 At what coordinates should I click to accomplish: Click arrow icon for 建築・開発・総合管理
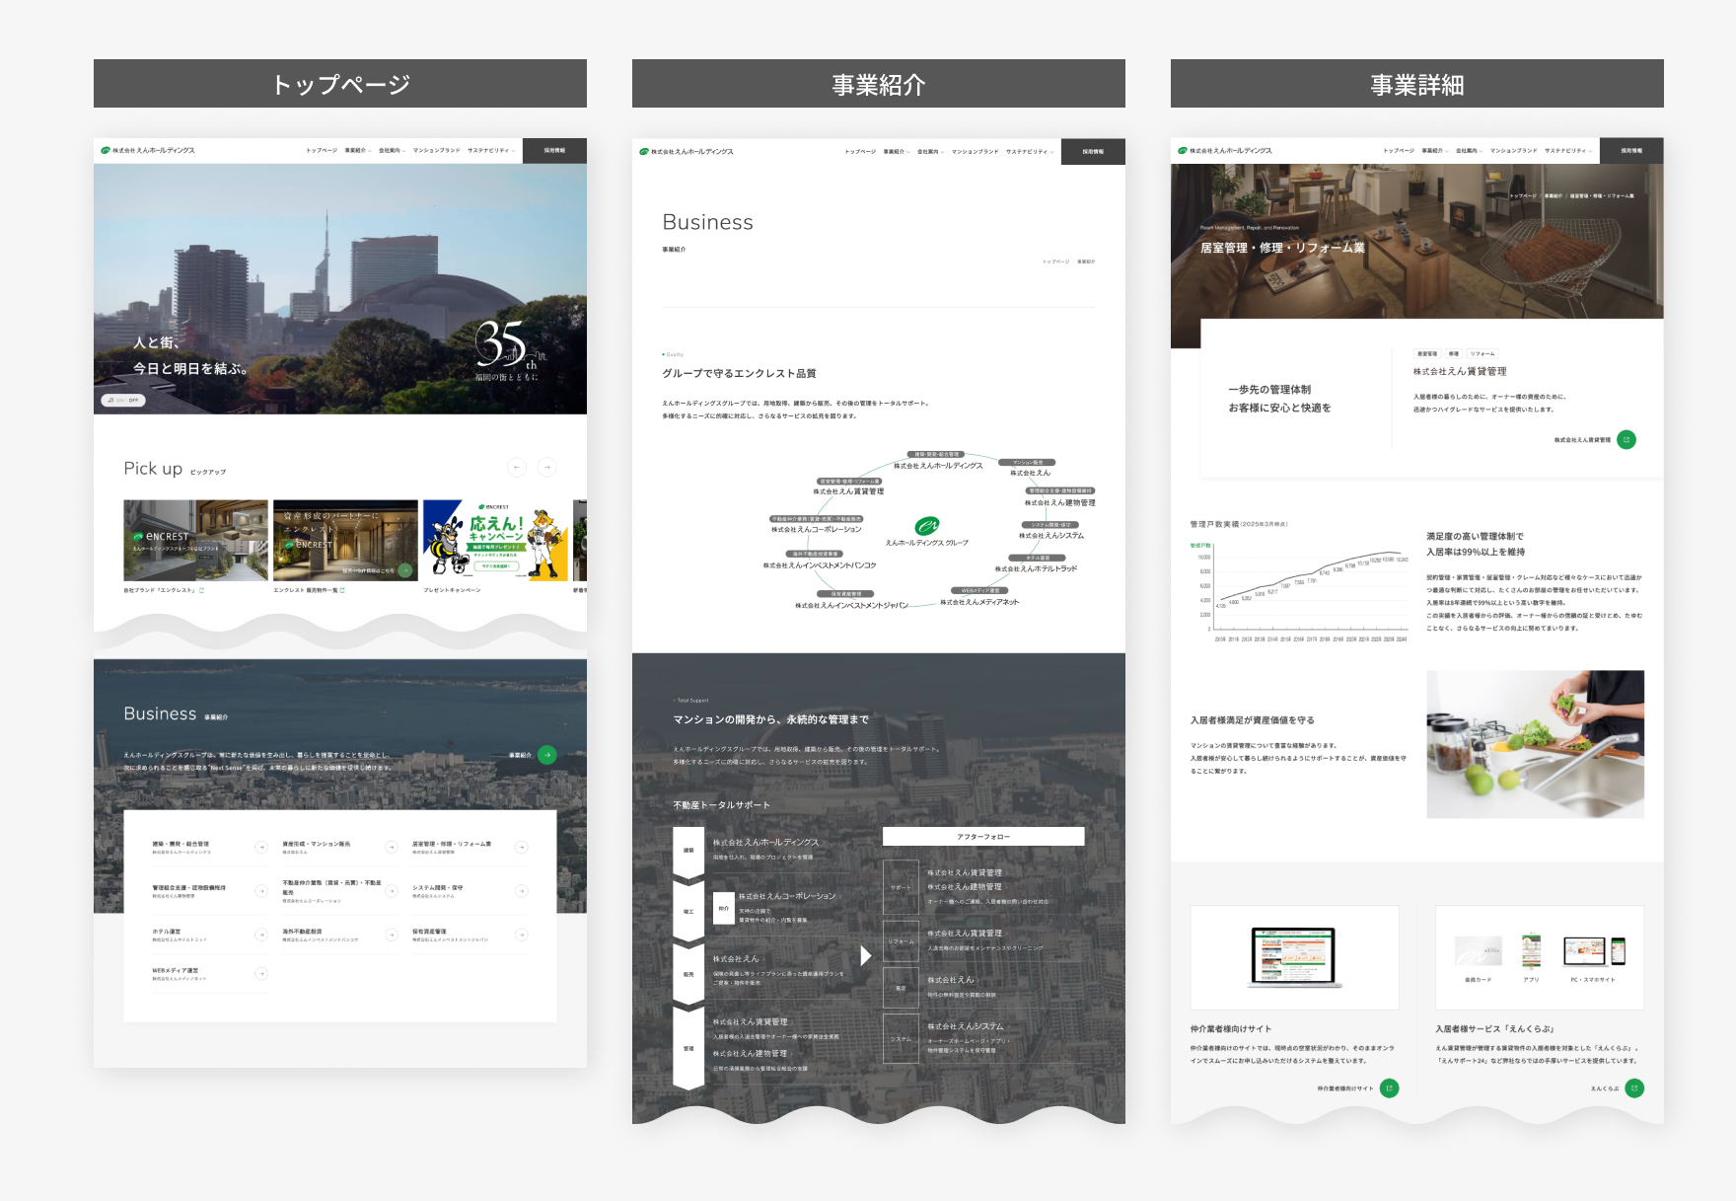[x=261, y=847]
